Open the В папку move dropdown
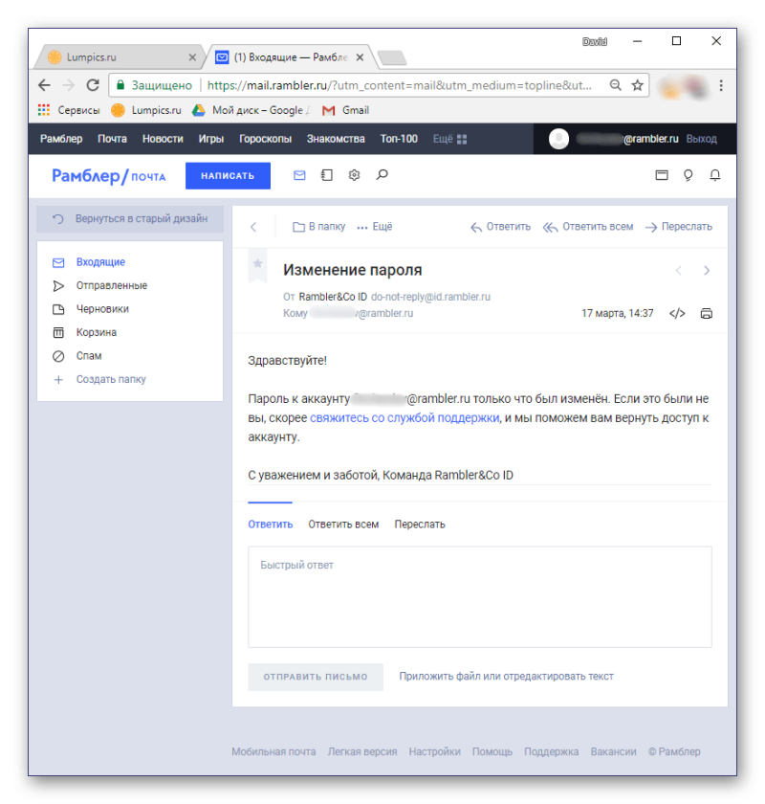 pyautogui.click(x=318, y=227)
